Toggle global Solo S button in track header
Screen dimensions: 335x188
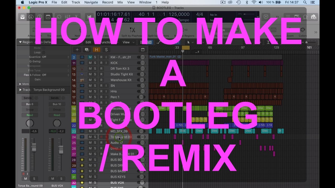click(106, 50)
